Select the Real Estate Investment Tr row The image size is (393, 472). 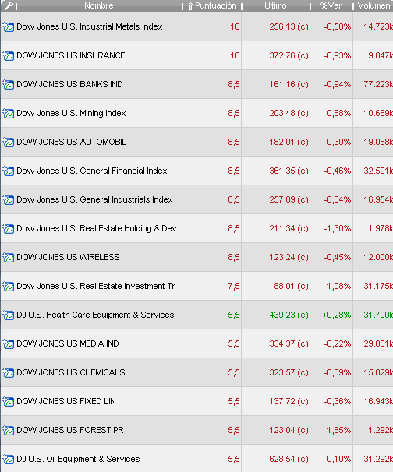196,286
